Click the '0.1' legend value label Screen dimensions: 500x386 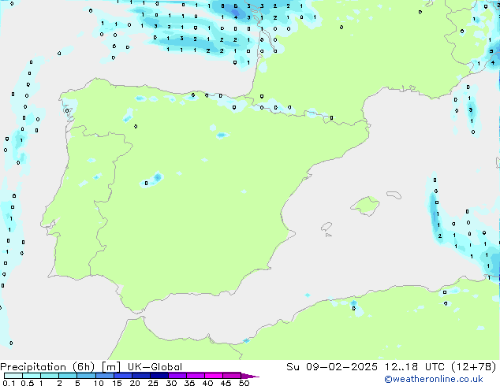[9, 383]
